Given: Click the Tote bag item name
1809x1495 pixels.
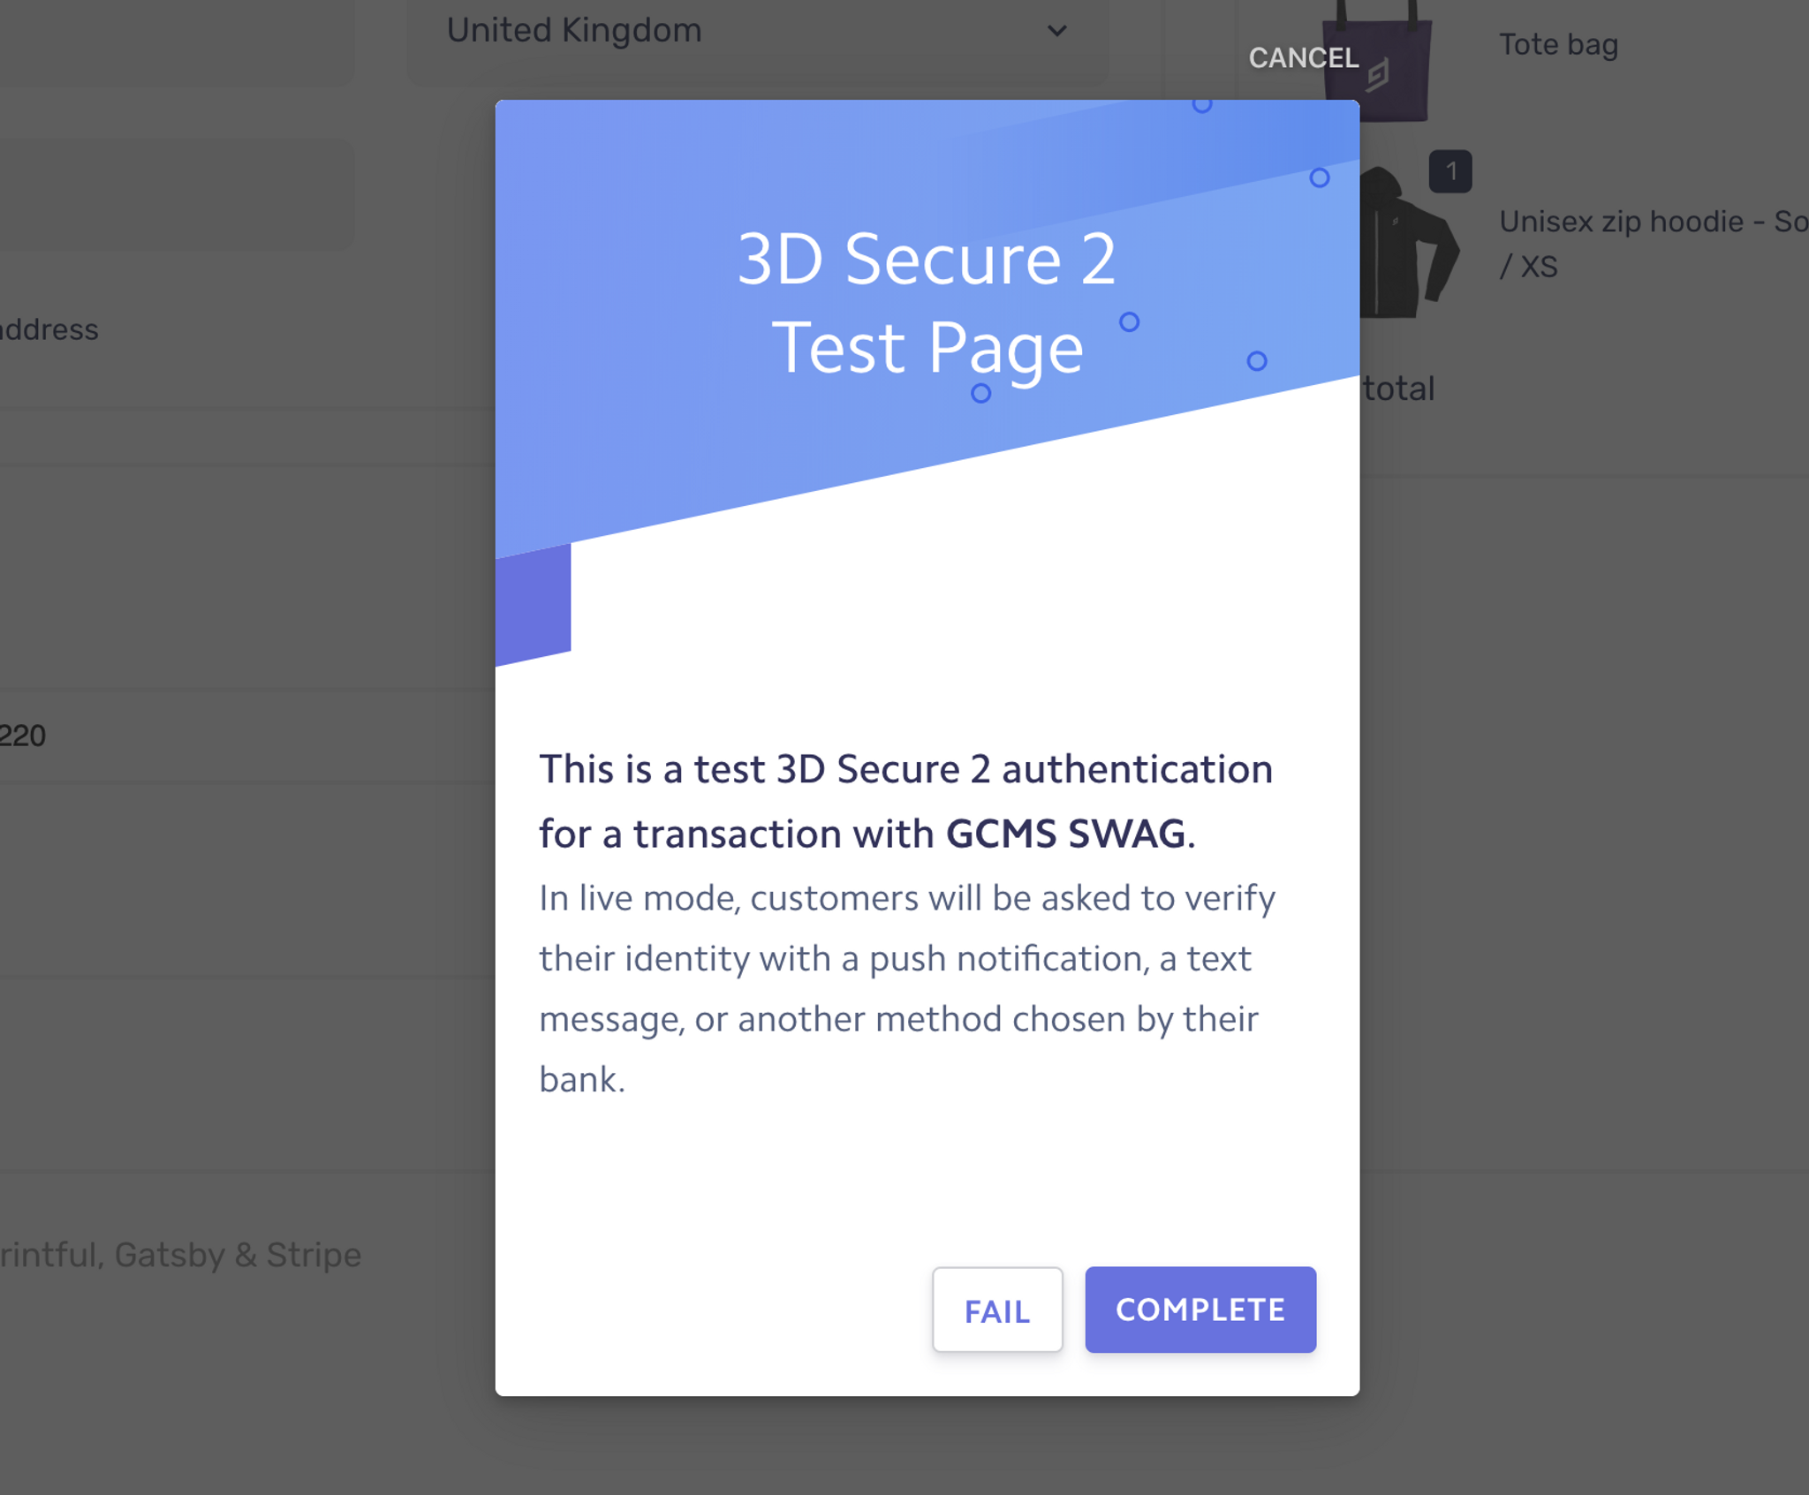Looking at the screenshot, I should 1558,44.
